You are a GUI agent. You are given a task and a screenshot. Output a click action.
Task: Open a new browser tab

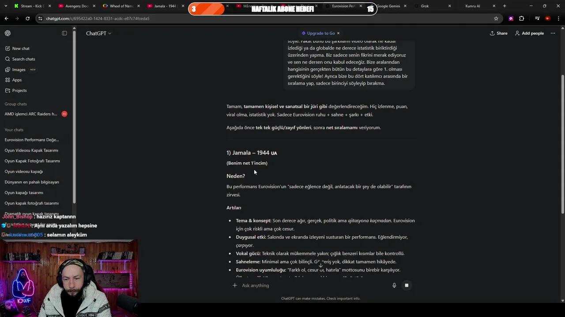(x=505, y=6)
